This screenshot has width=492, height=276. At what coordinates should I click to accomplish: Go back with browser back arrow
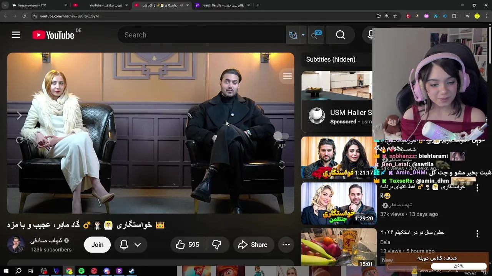pos(5,16)
